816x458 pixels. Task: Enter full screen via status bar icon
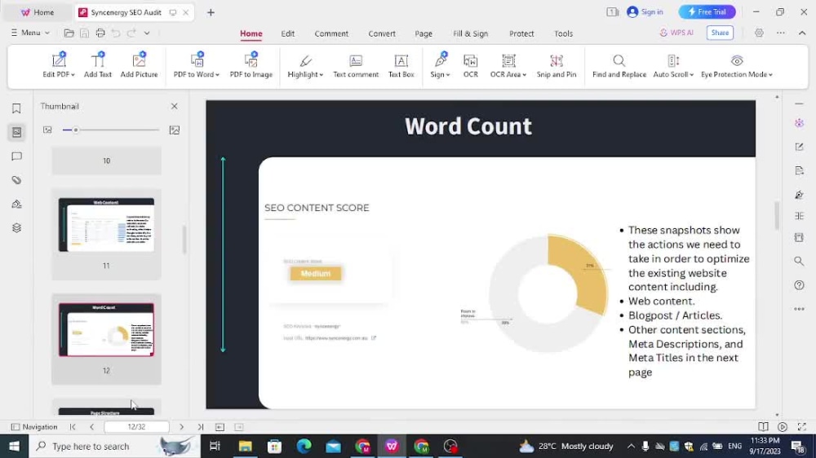(802, 427)
